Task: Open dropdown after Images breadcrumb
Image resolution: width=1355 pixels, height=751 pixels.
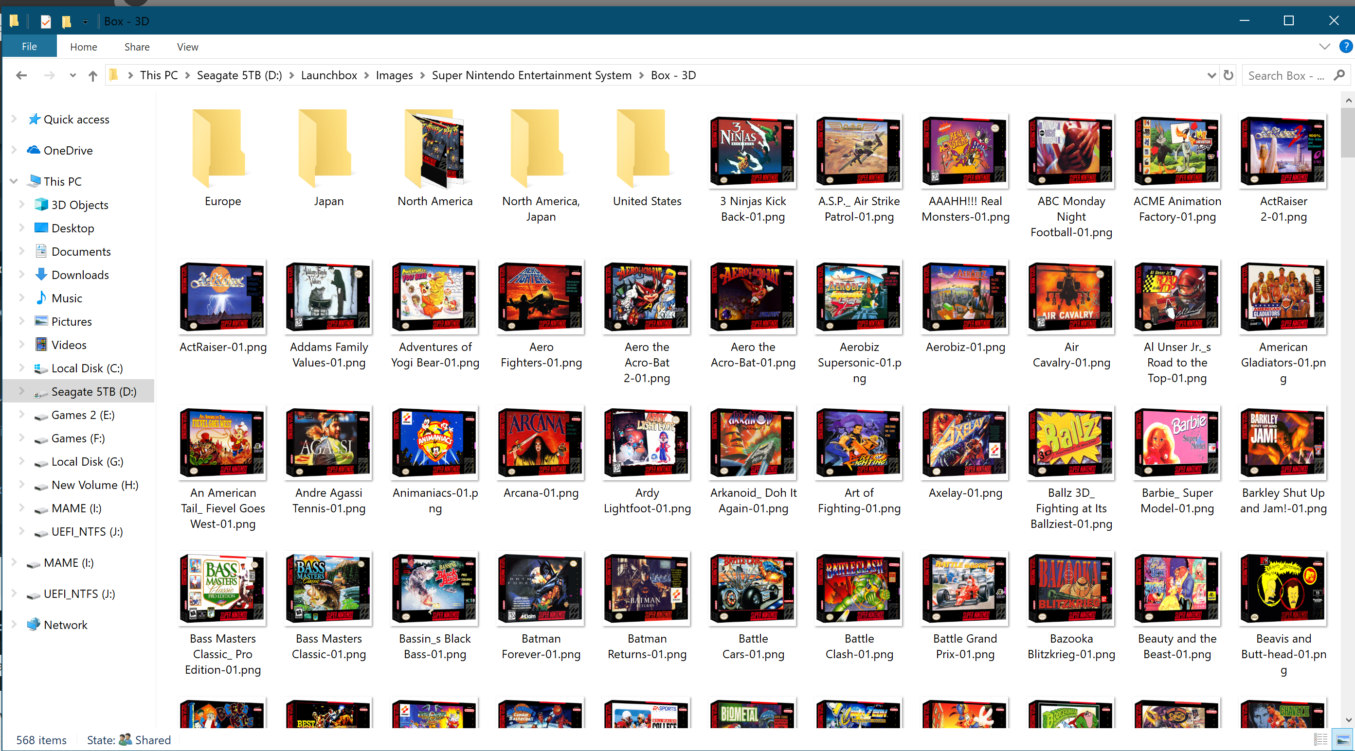Action: 422,75
